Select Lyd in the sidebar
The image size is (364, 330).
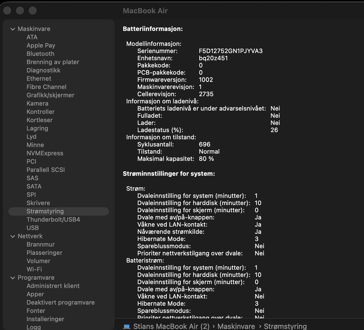coord(31,137)
